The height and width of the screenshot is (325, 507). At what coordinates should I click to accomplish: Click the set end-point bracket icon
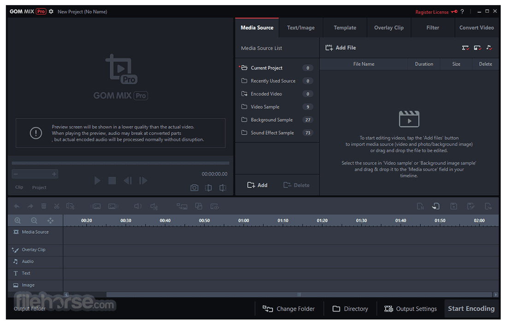click(223, 188)
